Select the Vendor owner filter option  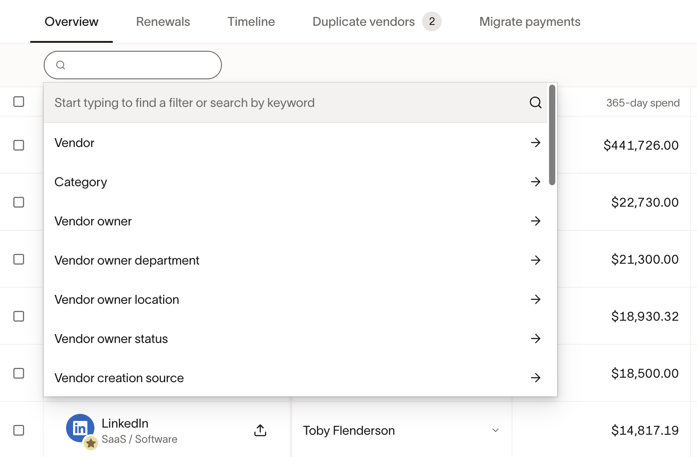(x=93, y=221)
